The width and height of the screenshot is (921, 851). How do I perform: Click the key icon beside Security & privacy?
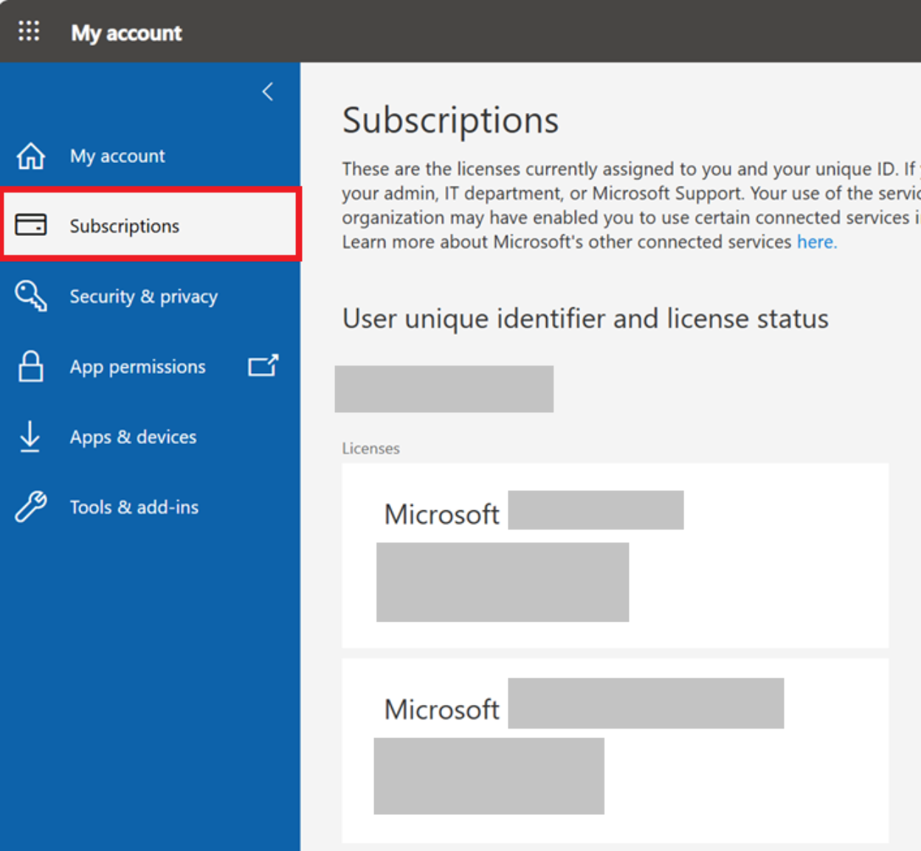pos(31,296)
